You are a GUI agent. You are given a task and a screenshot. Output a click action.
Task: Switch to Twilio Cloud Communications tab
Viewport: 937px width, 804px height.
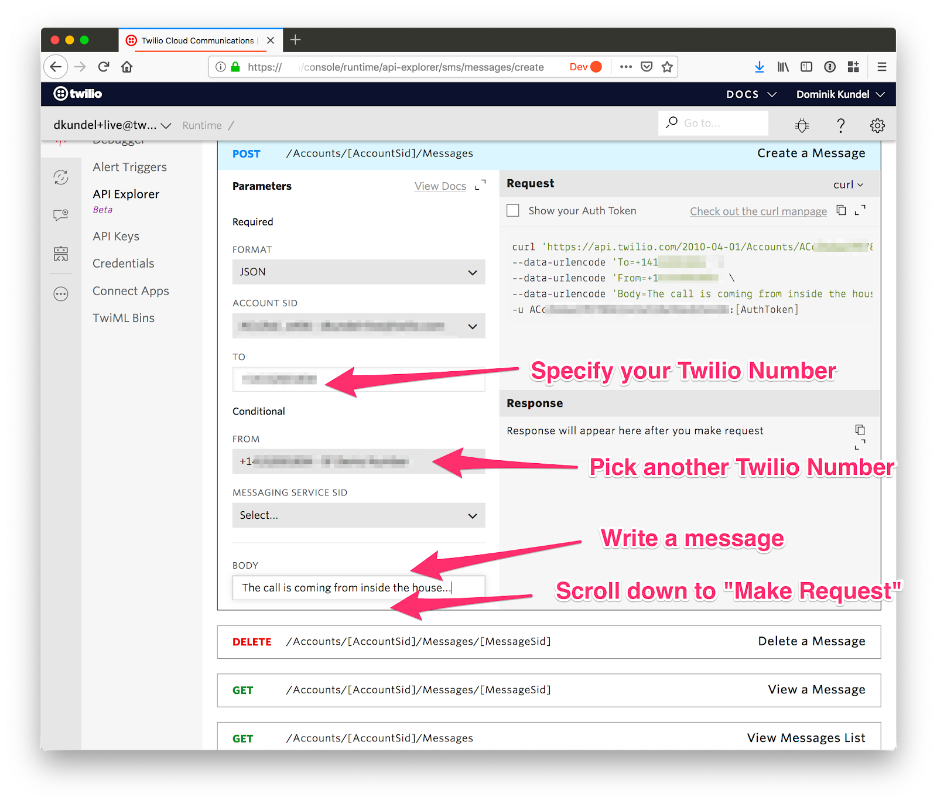coord(198,40)
